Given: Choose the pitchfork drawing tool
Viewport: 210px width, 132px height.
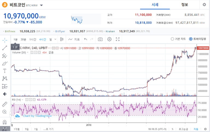Looking at the screenshot, I should pos(5,55).
